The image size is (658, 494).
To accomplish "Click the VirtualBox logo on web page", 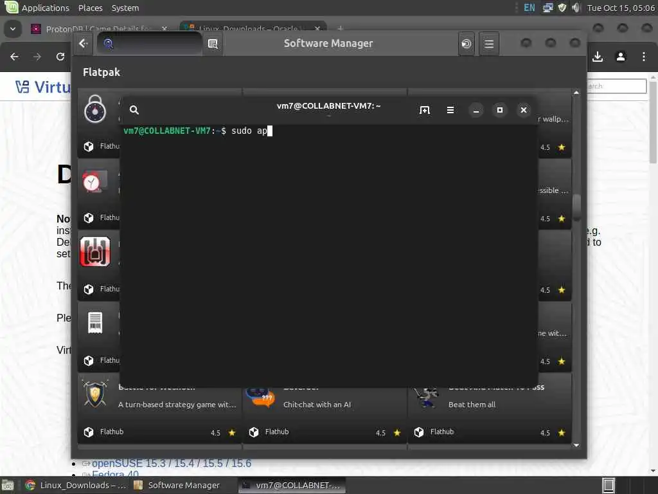I will click(x=43, y=87).
